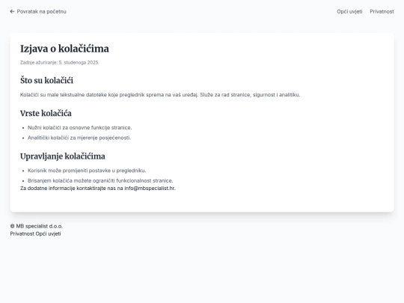Click the 'Vrste kolačića' heading

pyautogui.click(x=46, y=113)
